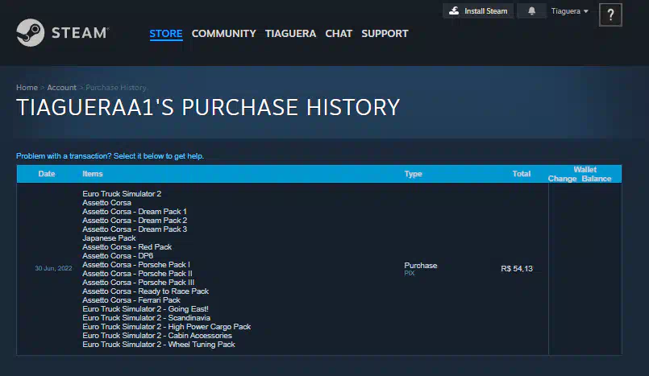649x376 pixels.
Task: Select the Wheel Tuning Pack item
Action: (x=159, y=345)
